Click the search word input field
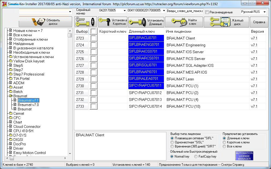This screenshot has height=169, width=271. (x=184, y=11)
